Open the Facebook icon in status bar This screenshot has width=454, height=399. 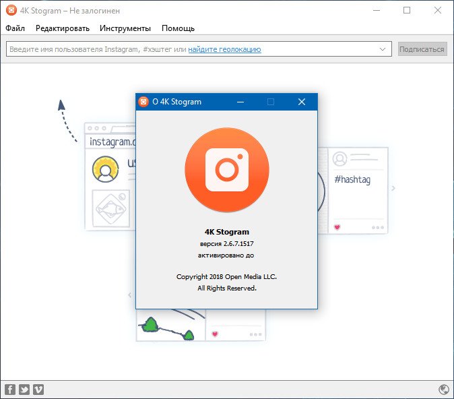pyautogui.click(x=10, y=390)
